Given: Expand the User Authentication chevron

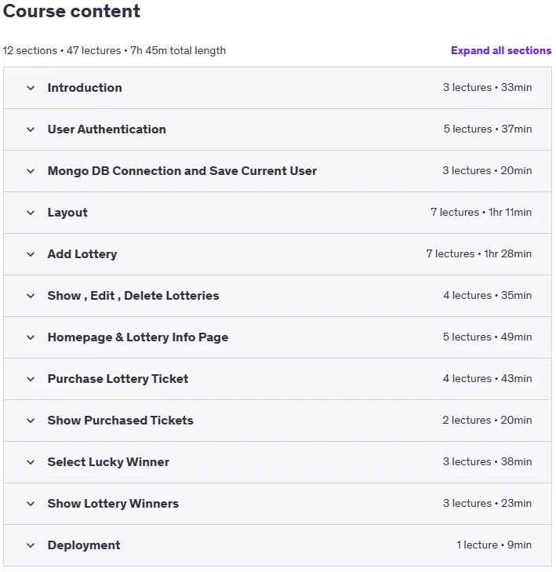Looking at the screenshot, I should point(31,129).
